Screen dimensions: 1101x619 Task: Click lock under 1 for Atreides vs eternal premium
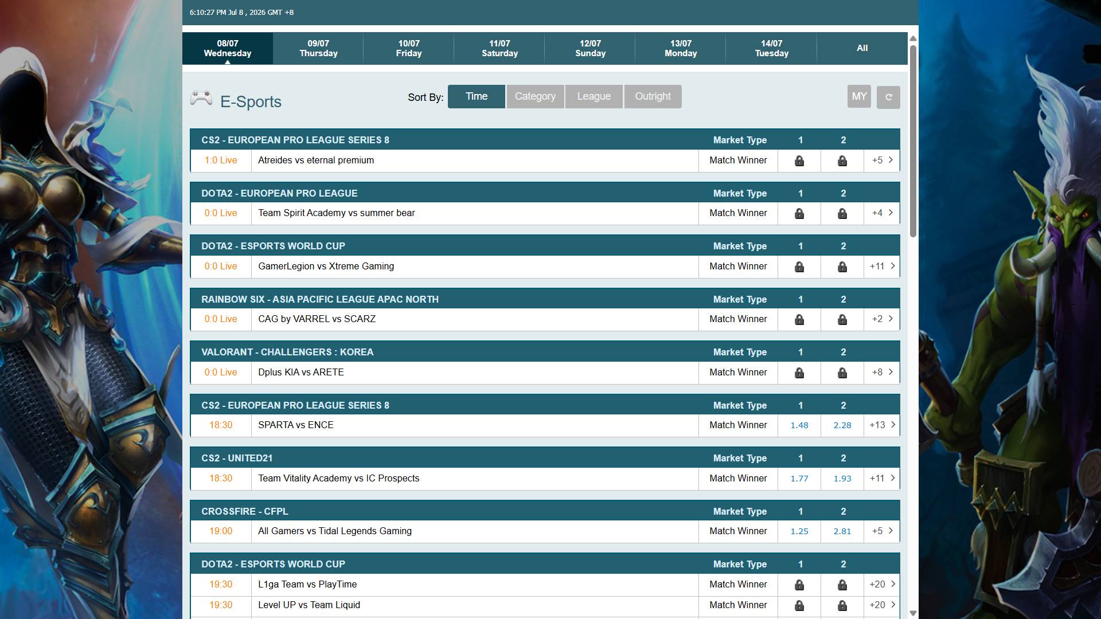pyautogui.click(x=799, y=161)
